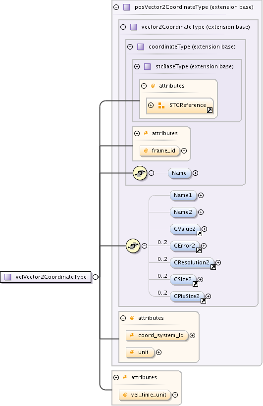Image resolution: width=263 pixels, height=406 pixels.
Task: Select the CSize2 element node
Action: point(183,280)
